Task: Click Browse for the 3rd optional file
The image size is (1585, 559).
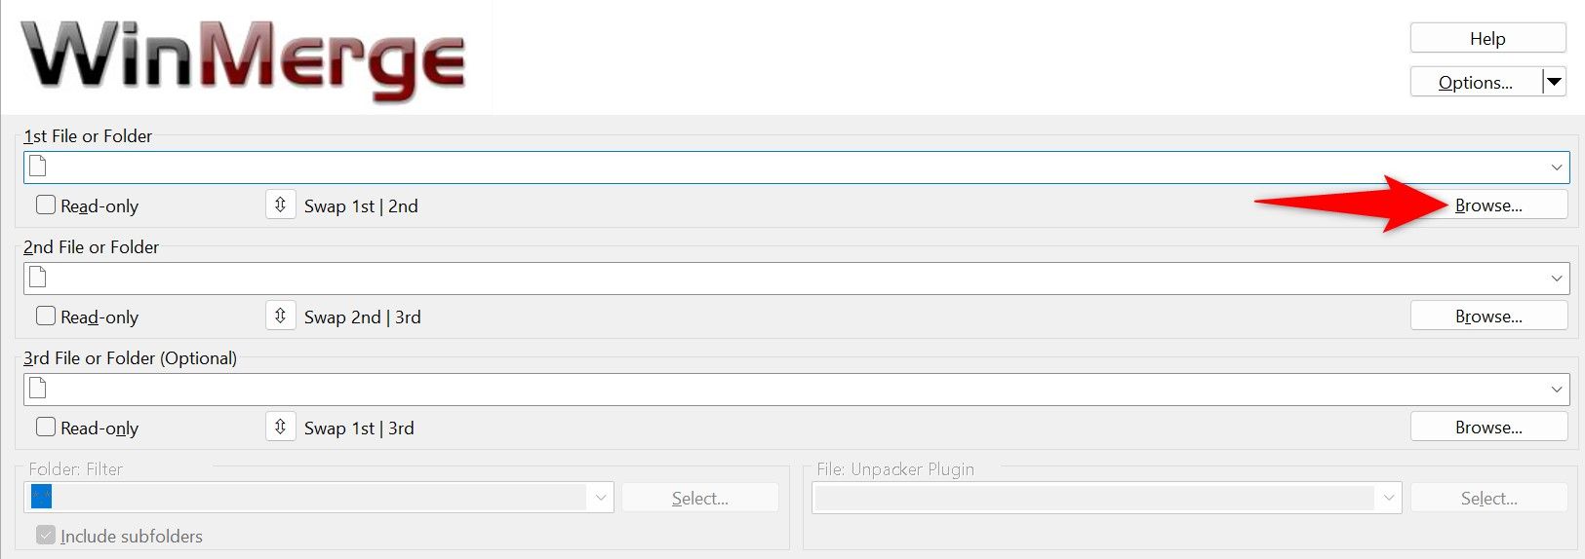Action: pyautogui.click(x=1488, y=428)
